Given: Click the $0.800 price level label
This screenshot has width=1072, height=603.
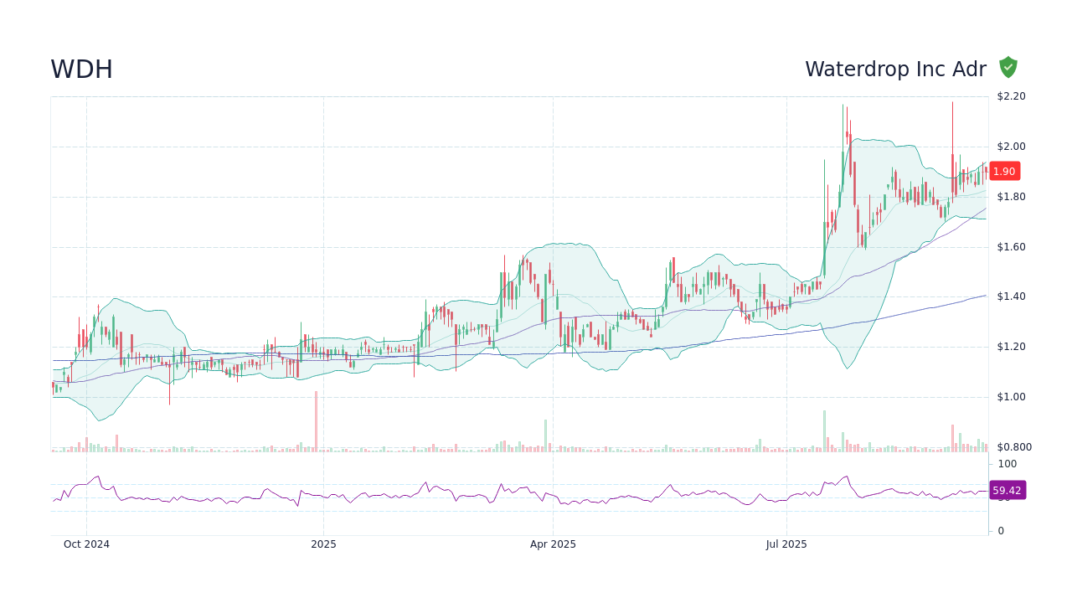Looking at the screenshot, I should coord(1013,446).
